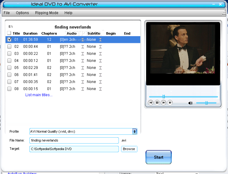Skip to previous chapter in preview player

coord(150,103)
